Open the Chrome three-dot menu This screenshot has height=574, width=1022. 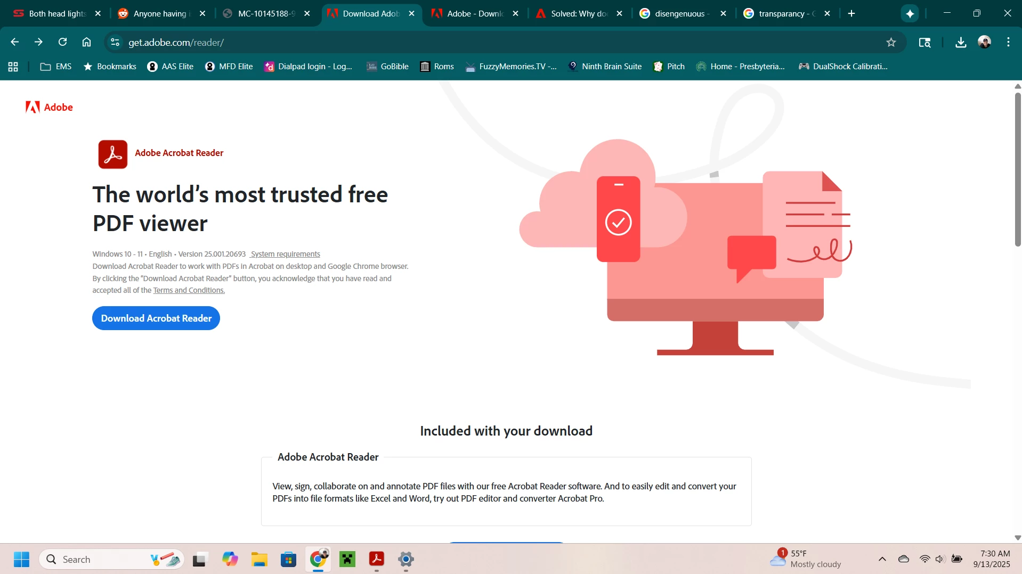(1008, 42)
